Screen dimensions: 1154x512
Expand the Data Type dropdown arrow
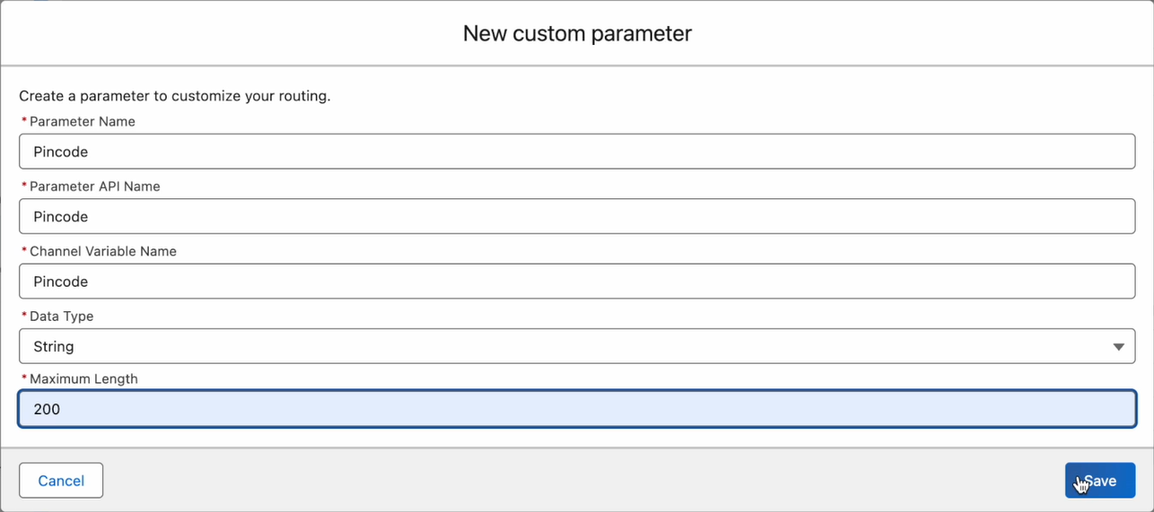pos(1118,347)
